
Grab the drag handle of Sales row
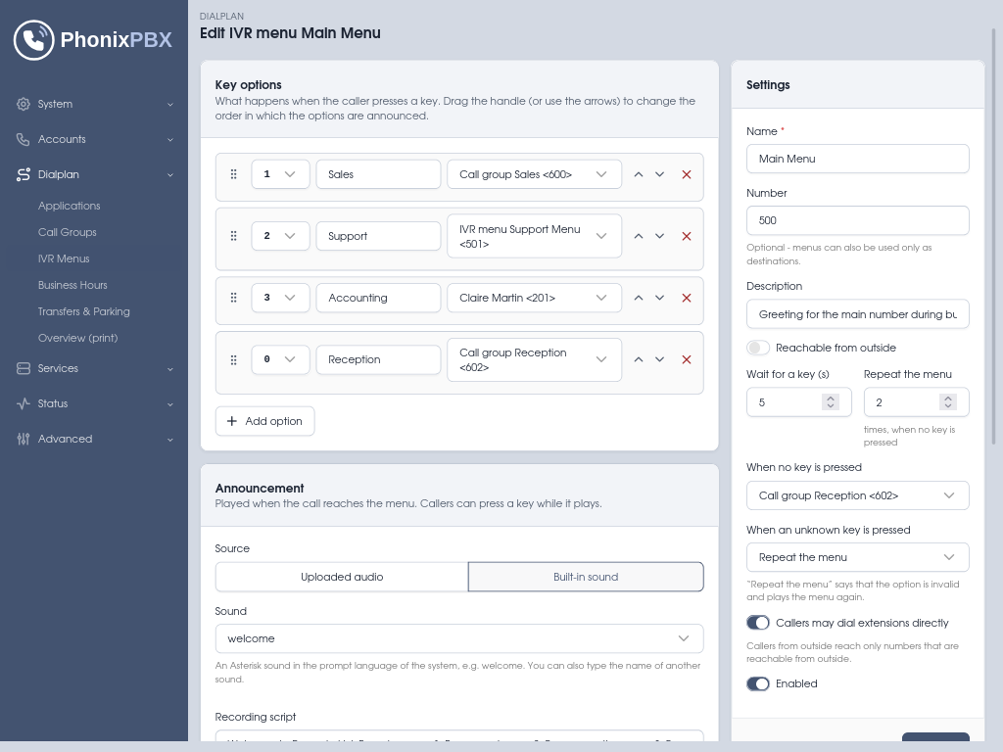pyautogui.click(x=233, y=174)
